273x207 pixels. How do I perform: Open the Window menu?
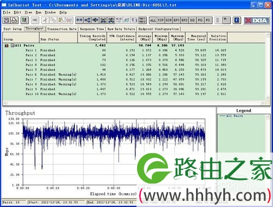50,13
